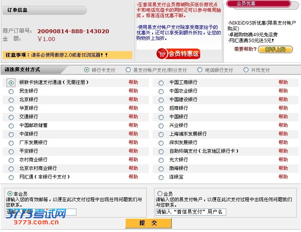Viewport: 301px width, 232px height.
Task: Open 帮助 link for 中国农业银行
Action: pos(283,91)
